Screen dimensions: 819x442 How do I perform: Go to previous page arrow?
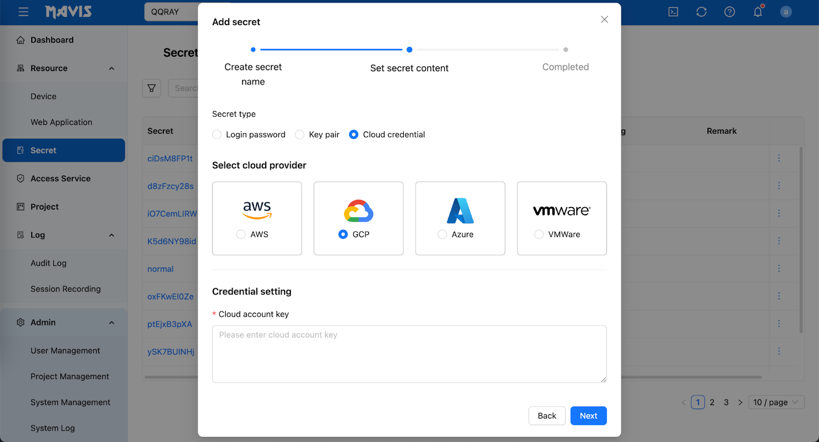[x=684, y=403]
